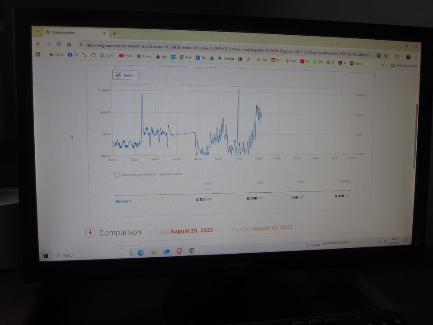Toggle the Sensor 1 checkbox

coord(118,75)
